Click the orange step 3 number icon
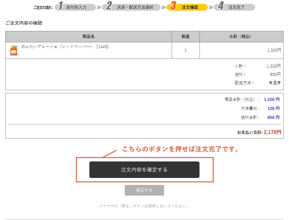The image size is (289, 220). pyautogui.click(x=173, y=7)
